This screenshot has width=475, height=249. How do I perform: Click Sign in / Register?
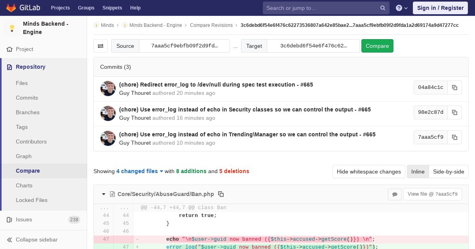click(x=440, y=8)
